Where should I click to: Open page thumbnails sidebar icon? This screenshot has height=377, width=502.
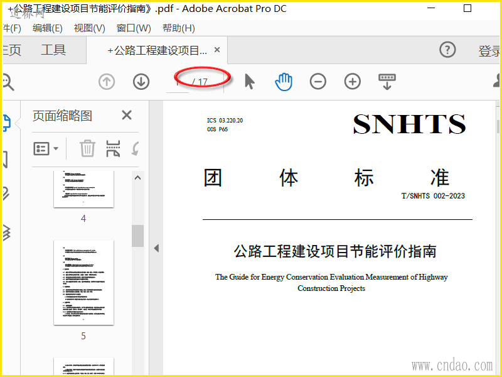click(x=7, y=123)
